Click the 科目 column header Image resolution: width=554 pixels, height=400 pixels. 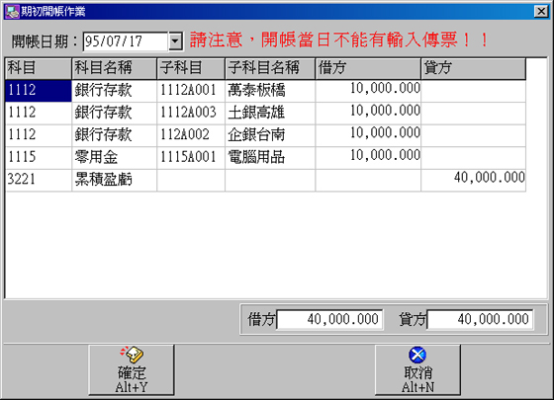pos(39,68)
